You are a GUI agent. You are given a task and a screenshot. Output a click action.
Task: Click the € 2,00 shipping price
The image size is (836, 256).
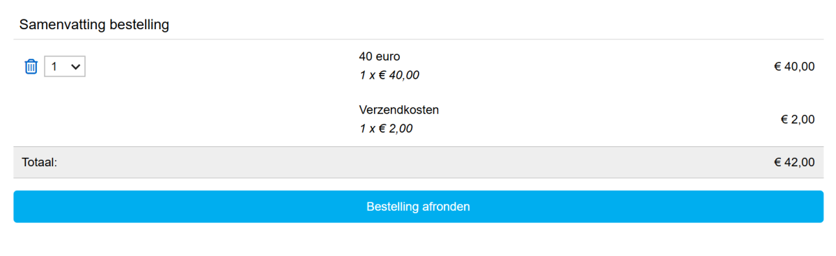pyautogui.click(x=798, y=120)
